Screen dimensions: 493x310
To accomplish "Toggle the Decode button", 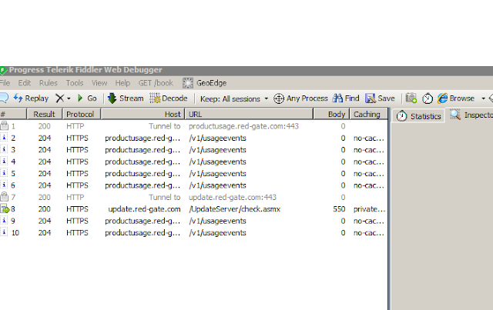I will [x=169, y=98].
